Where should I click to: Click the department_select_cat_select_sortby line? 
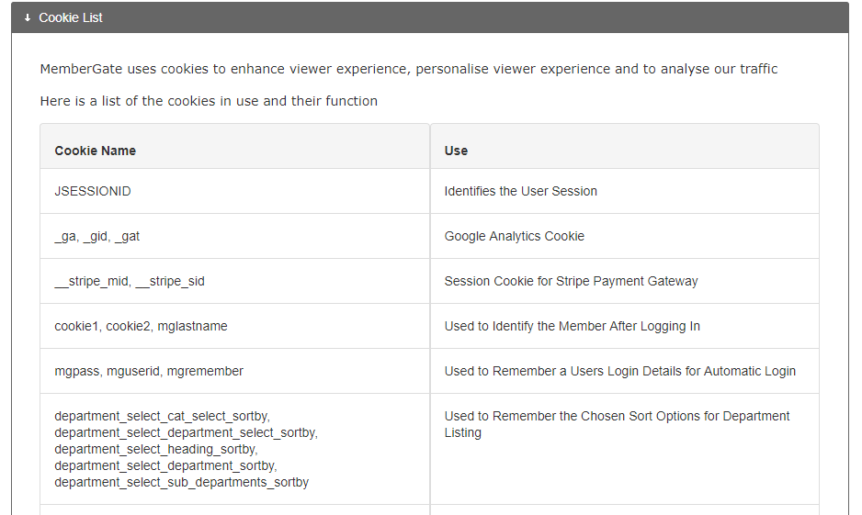click(162, 416)
